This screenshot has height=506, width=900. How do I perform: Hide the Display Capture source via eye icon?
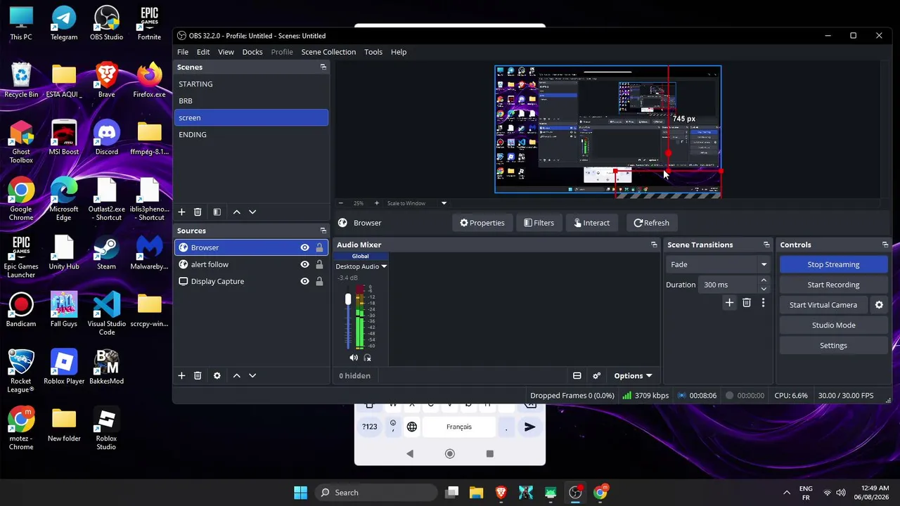[304, 281]
